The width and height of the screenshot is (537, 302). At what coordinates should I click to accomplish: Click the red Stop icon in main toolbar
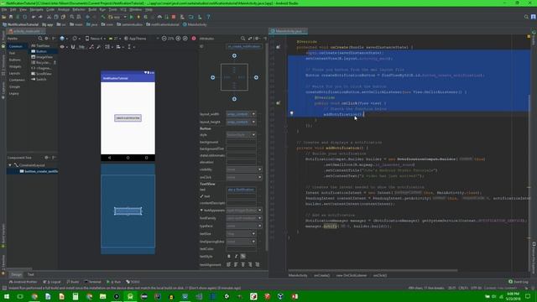tap(174, 17)
